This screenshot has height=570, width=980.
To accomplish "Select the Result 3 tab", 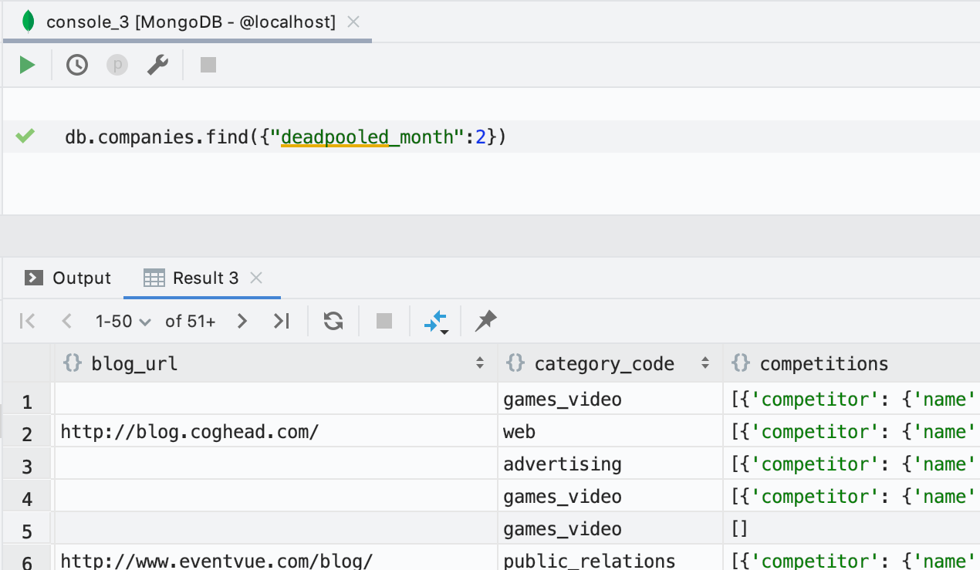I will pyautogui.click(x=204, y=278).
